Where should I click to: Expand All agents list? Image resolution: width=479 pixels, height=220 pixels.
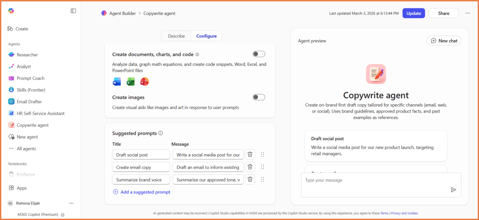(x=26, y=149)
